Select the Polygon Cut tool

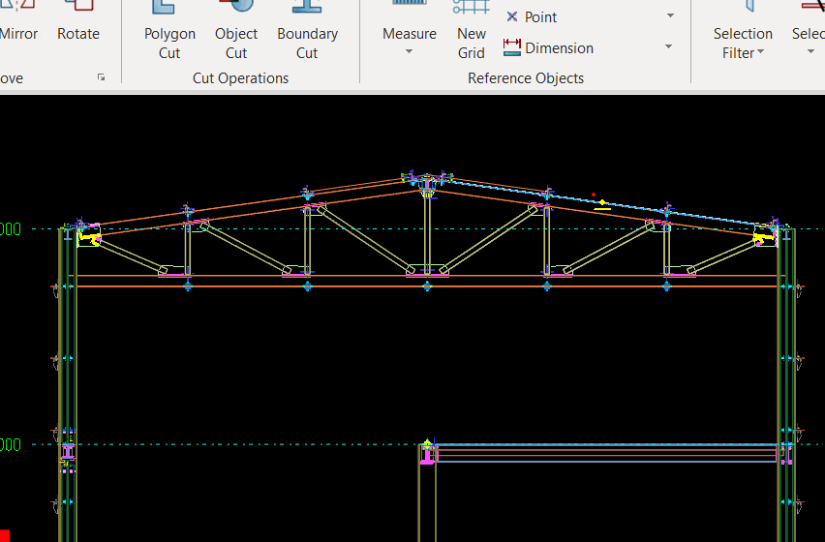point(169,34)
